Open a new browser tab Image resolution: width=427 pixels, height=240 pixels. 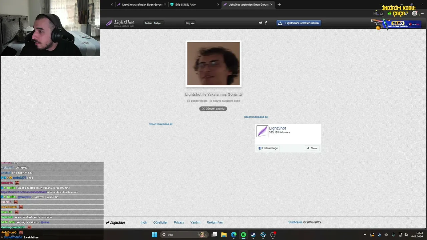click(x=279, y=4)
